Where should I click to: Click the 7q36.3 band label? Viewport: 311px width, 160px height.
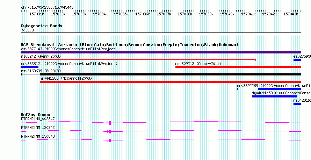click(x=27, y=30)
